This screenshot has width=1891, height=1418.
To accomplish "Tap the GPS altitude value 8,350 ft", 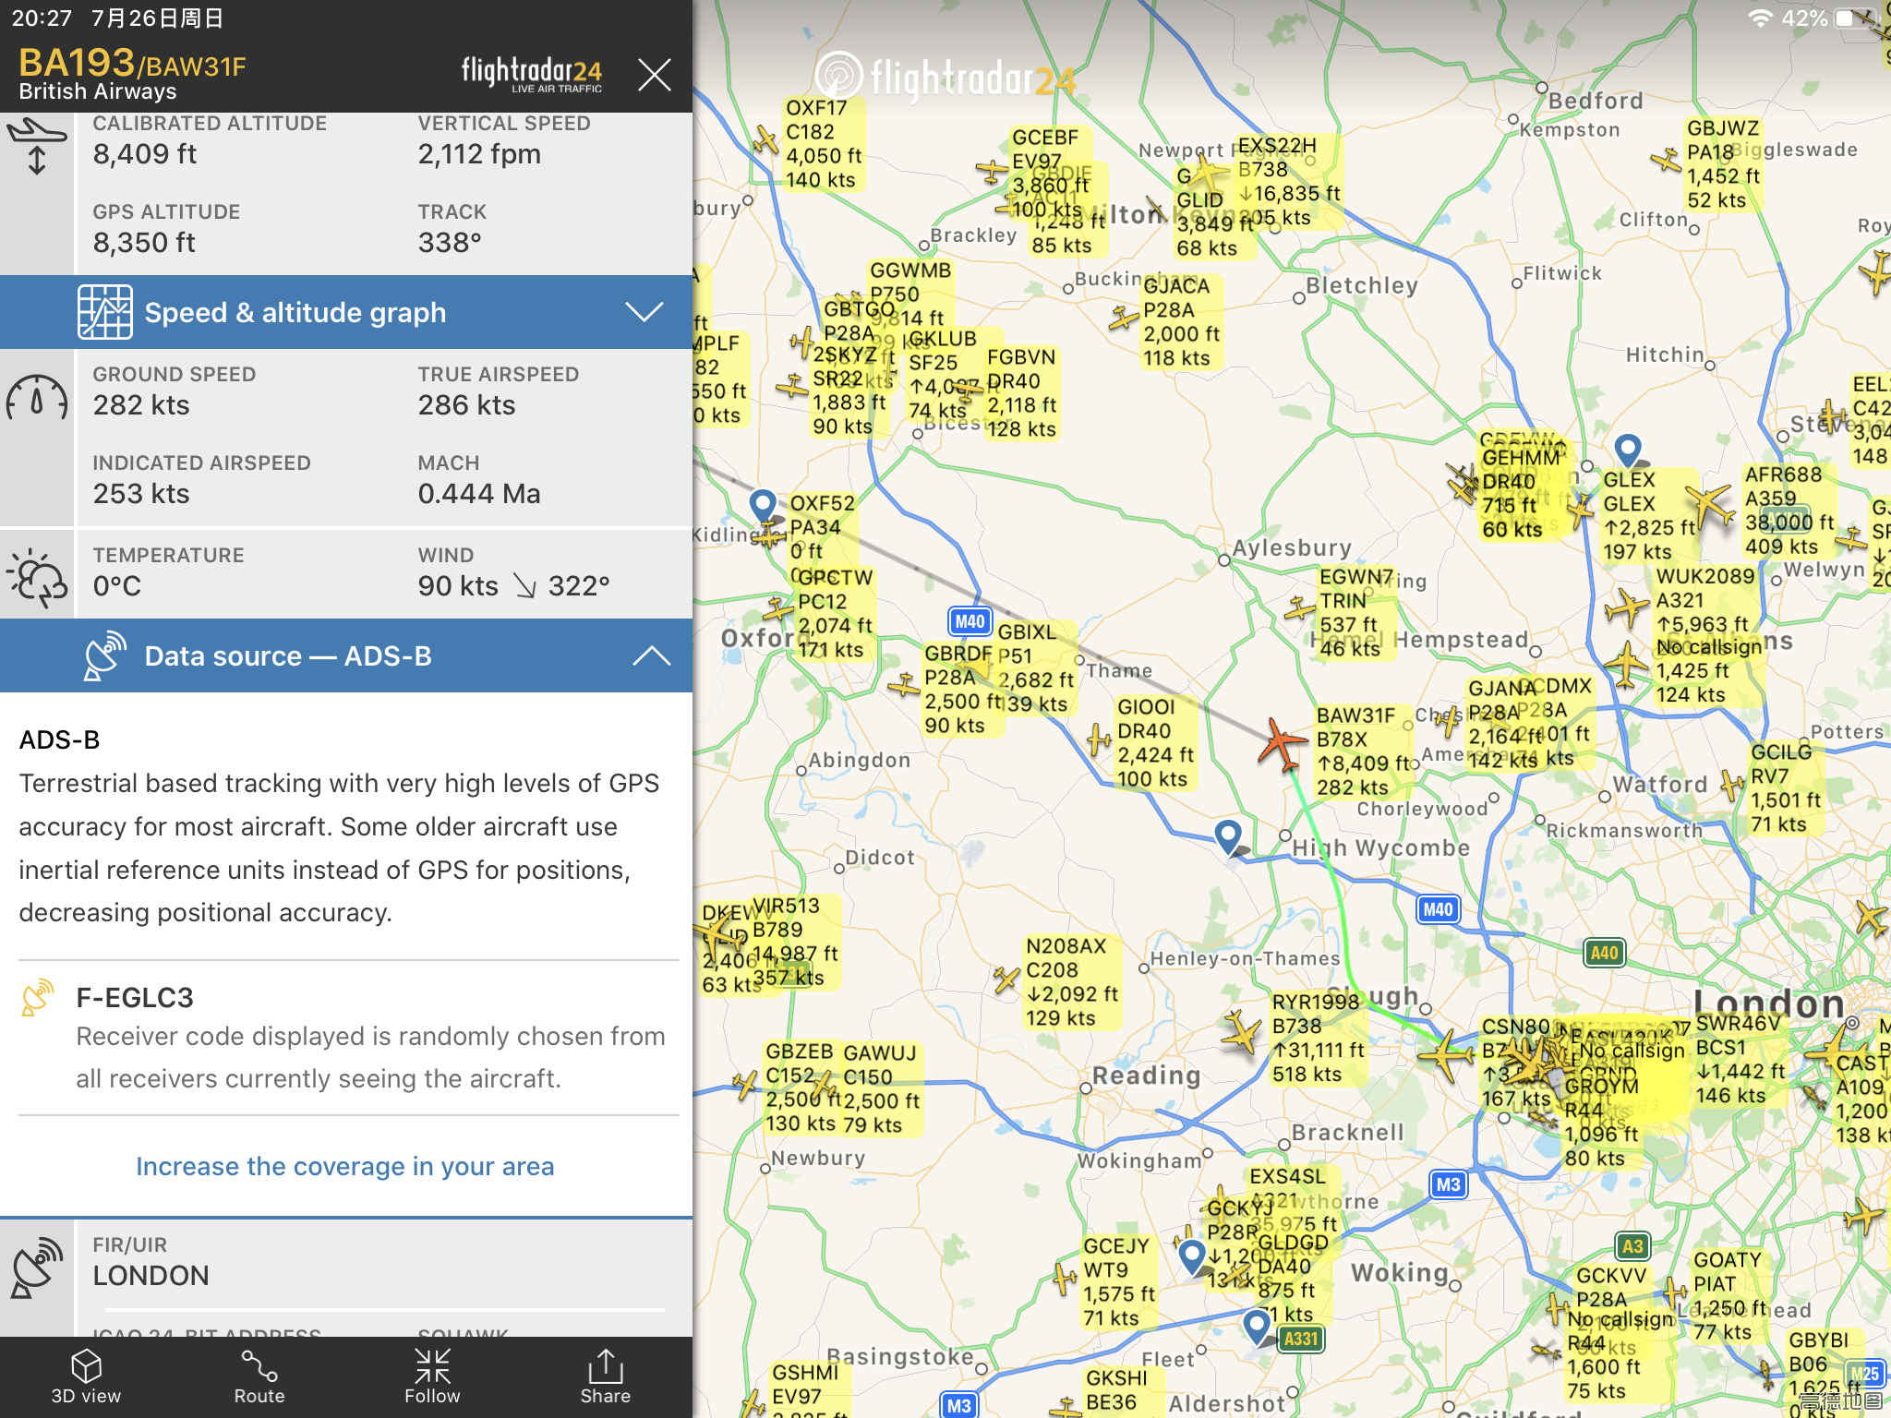I will click(x=144, y=243).
